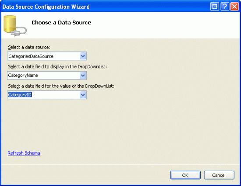Dismiss the wizard with Cancel
241x186 pixels.
(219, 175)
